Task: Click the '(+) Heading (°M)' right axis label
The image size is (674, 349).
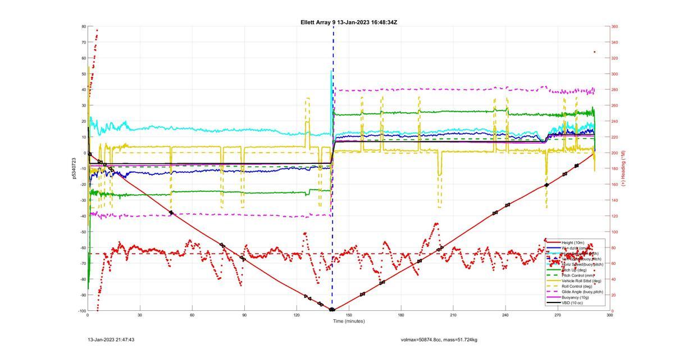Action: click(623, 168)
